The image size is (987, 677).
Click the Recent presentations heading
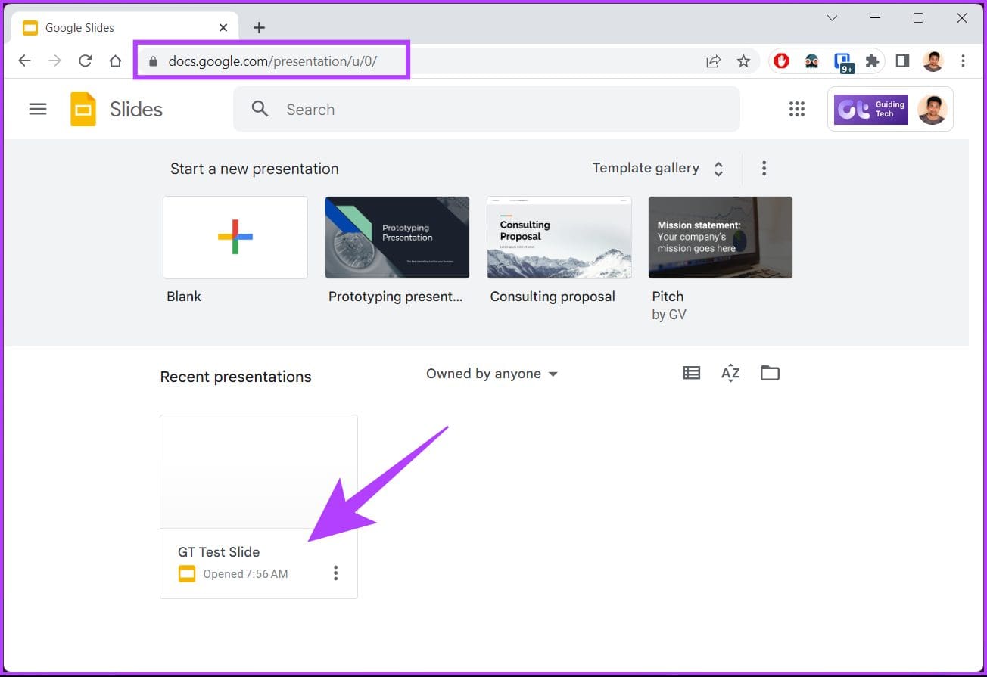235,377
